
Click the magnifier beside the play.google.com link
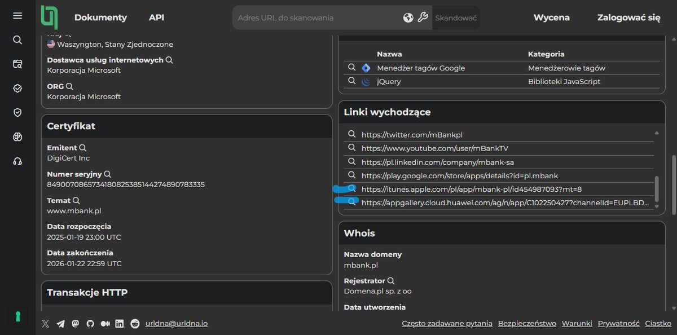(x=351, y=175)
